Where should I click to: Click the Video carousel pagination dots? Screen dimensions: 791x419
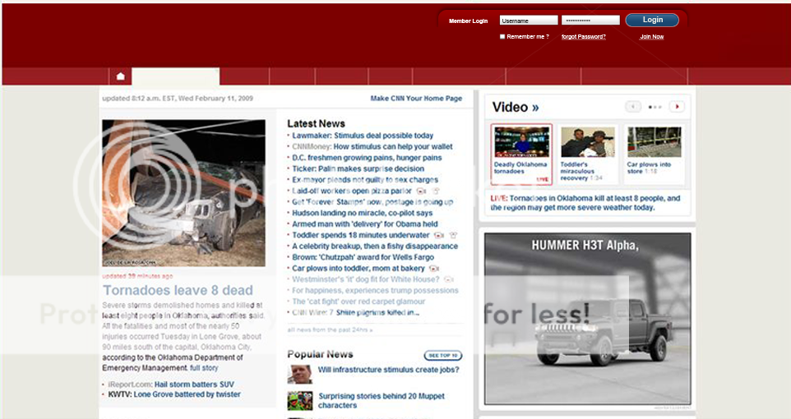click(x=655, y=107)
